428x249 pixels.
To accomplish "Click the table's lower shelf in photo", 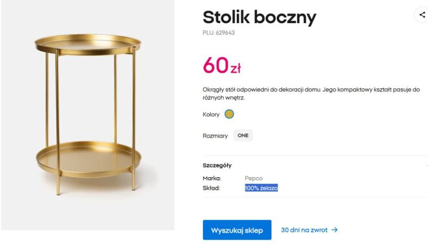I will pyautogui.click(x=87, y=157).
